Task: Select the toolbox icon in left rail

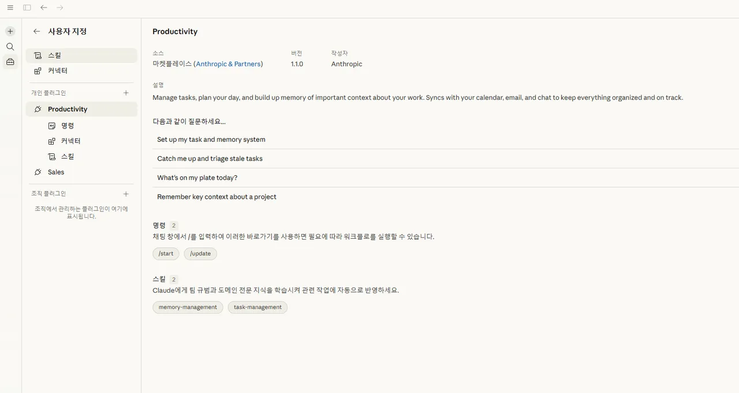Action: (x=10, y=62)
